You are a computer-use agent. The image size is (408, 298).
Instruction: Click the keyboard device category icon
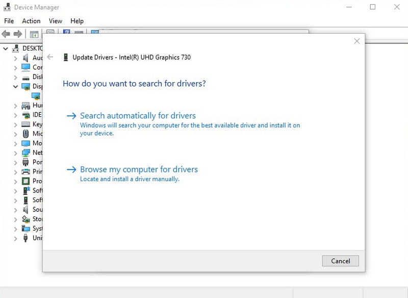(x=25, y=124)
